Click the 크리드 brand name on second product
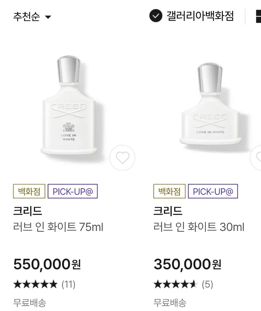The width and height of the screenshot is (261, 311). coord(168,211)
